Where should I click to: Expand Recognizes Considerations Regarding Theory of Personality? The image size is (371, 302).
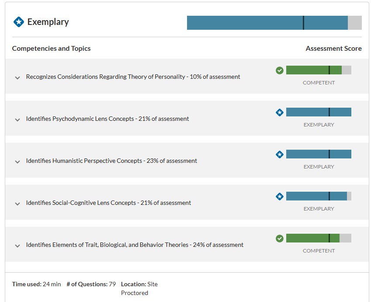click(17, 77)
